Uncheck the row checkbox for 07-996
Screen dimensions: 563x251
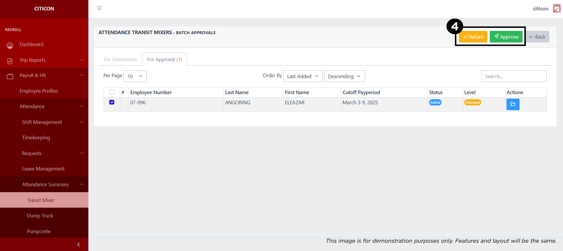[112, 102]
